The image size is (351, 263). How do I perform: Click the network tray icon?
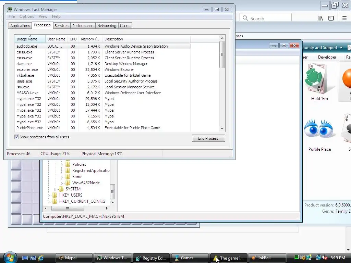tap(318, 258)
